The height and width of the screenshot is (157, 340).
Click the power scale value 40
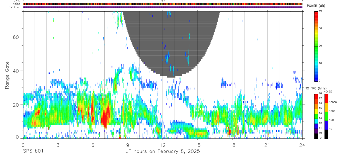[320, 11]
